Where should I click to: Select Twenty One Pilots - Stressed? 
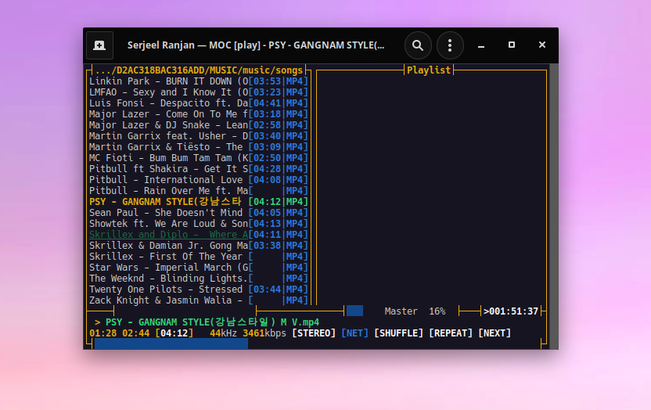click(x=199, y=290)
